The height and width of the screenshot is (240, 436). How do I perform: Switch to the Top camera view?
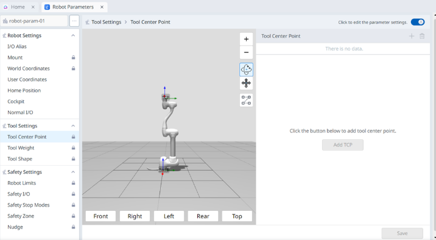(237, 216)
